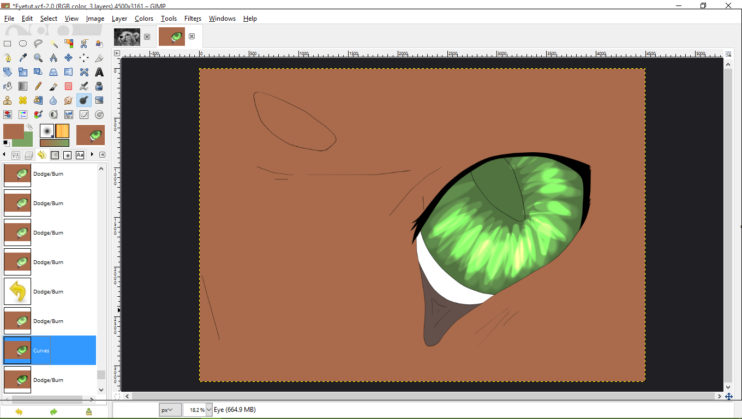Reset colors to black and white
Screen dimensions: 742x419
pos(6,143)
